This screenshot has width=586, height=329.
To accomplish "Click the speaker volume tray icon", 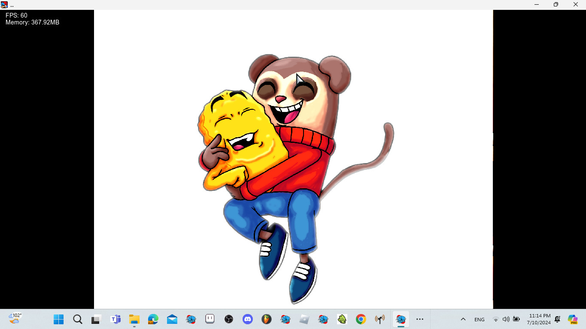I will pos(506,319).
